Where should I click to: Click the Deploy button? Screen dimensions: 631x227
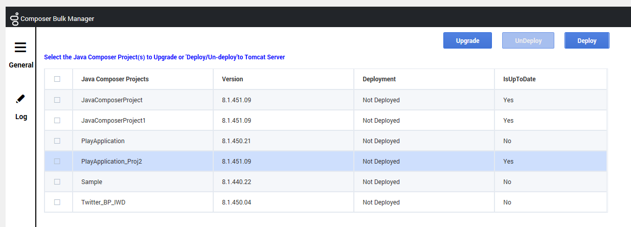click(x=587, y=40)
